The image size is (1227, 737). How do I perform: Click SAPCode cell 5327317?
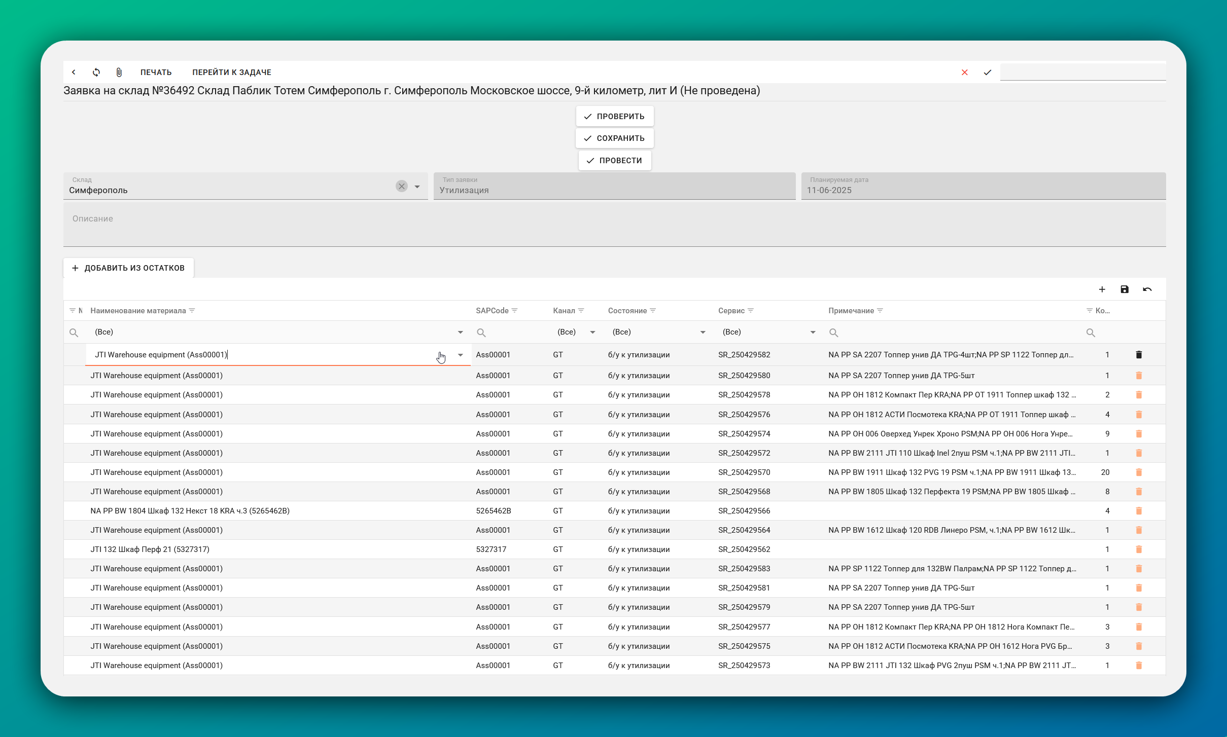[491, 549]
